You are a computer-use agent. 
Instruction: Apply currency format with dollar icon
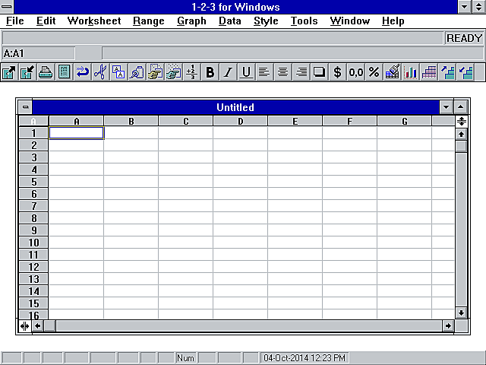tap(337, 72)
